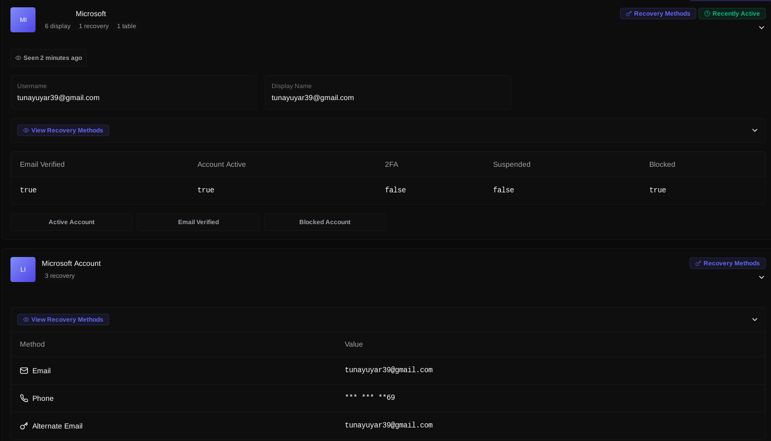Click the Value column header
The width and height of the screenshot is (771, 441).
tap(354, 344)
